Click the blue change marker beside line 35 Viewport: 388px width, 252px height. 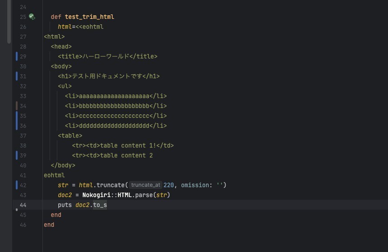17,116
